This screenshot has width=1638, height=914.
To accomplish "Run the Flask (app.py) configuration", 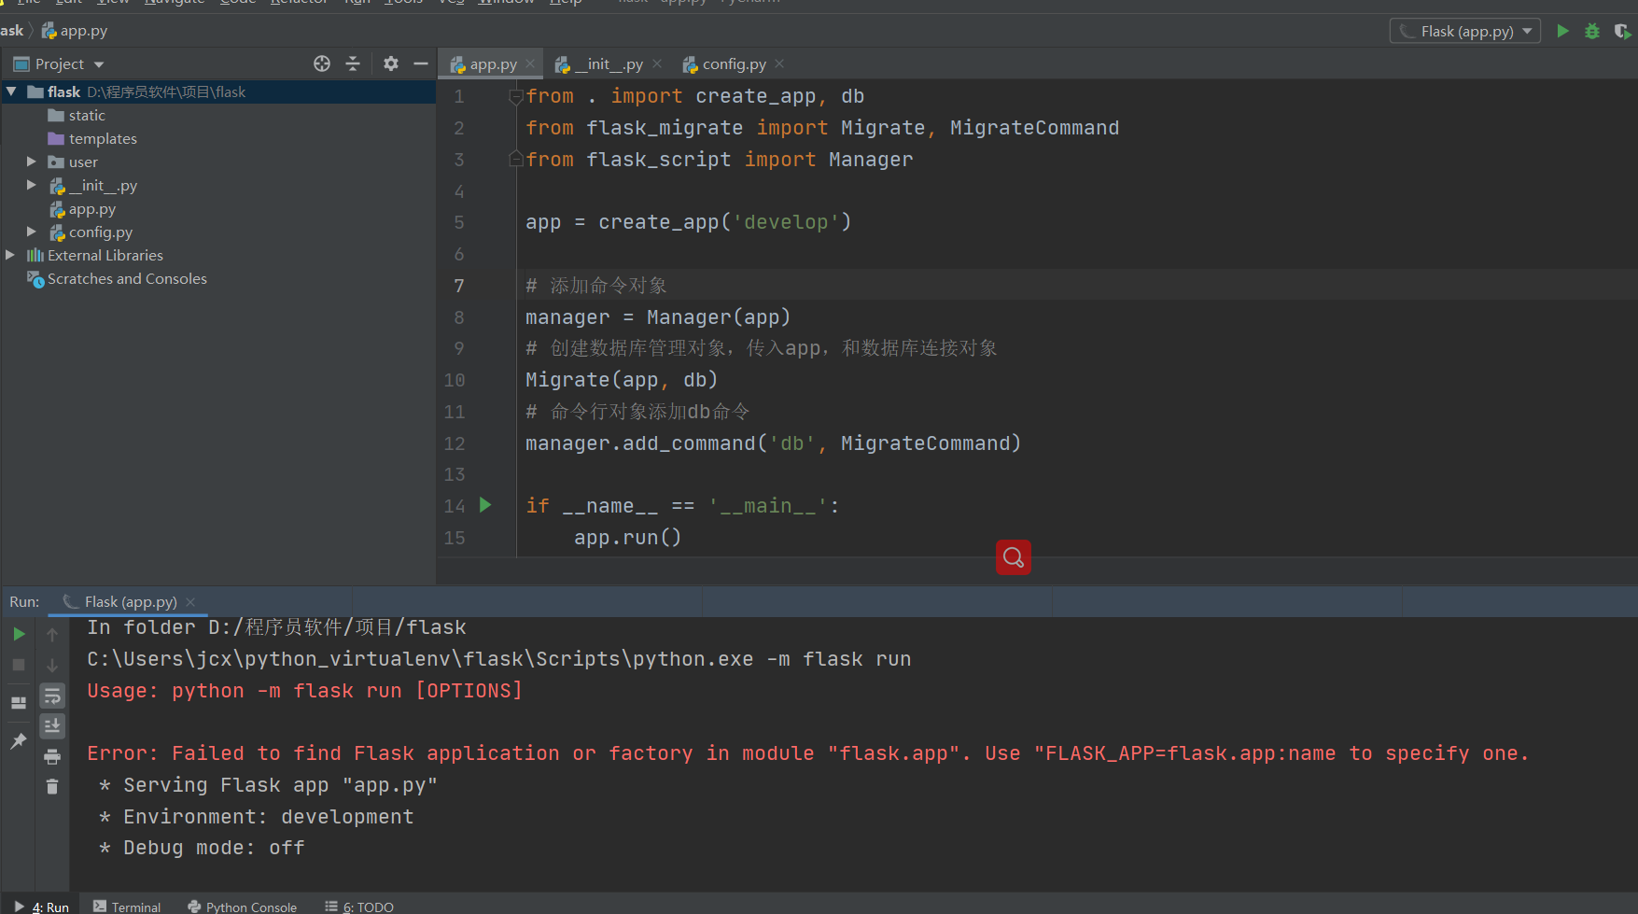I will [1562, 31].
